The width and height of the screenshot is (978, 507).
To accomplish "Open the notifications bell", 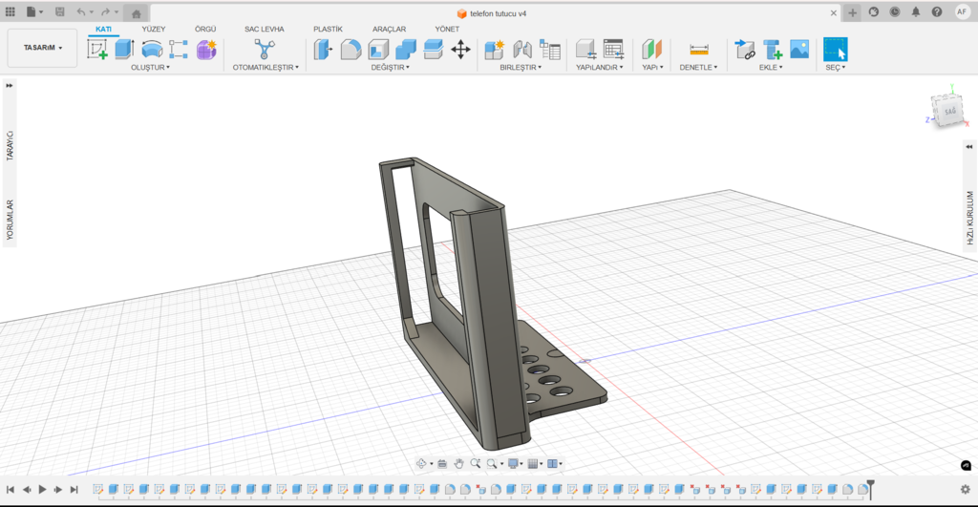I will 916,11.
